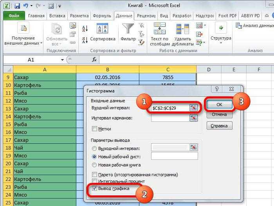The height and width of the screenshot is (206, 274).
Task: Check Интегральный процент checkbox
Action: (x=94, y=181)
